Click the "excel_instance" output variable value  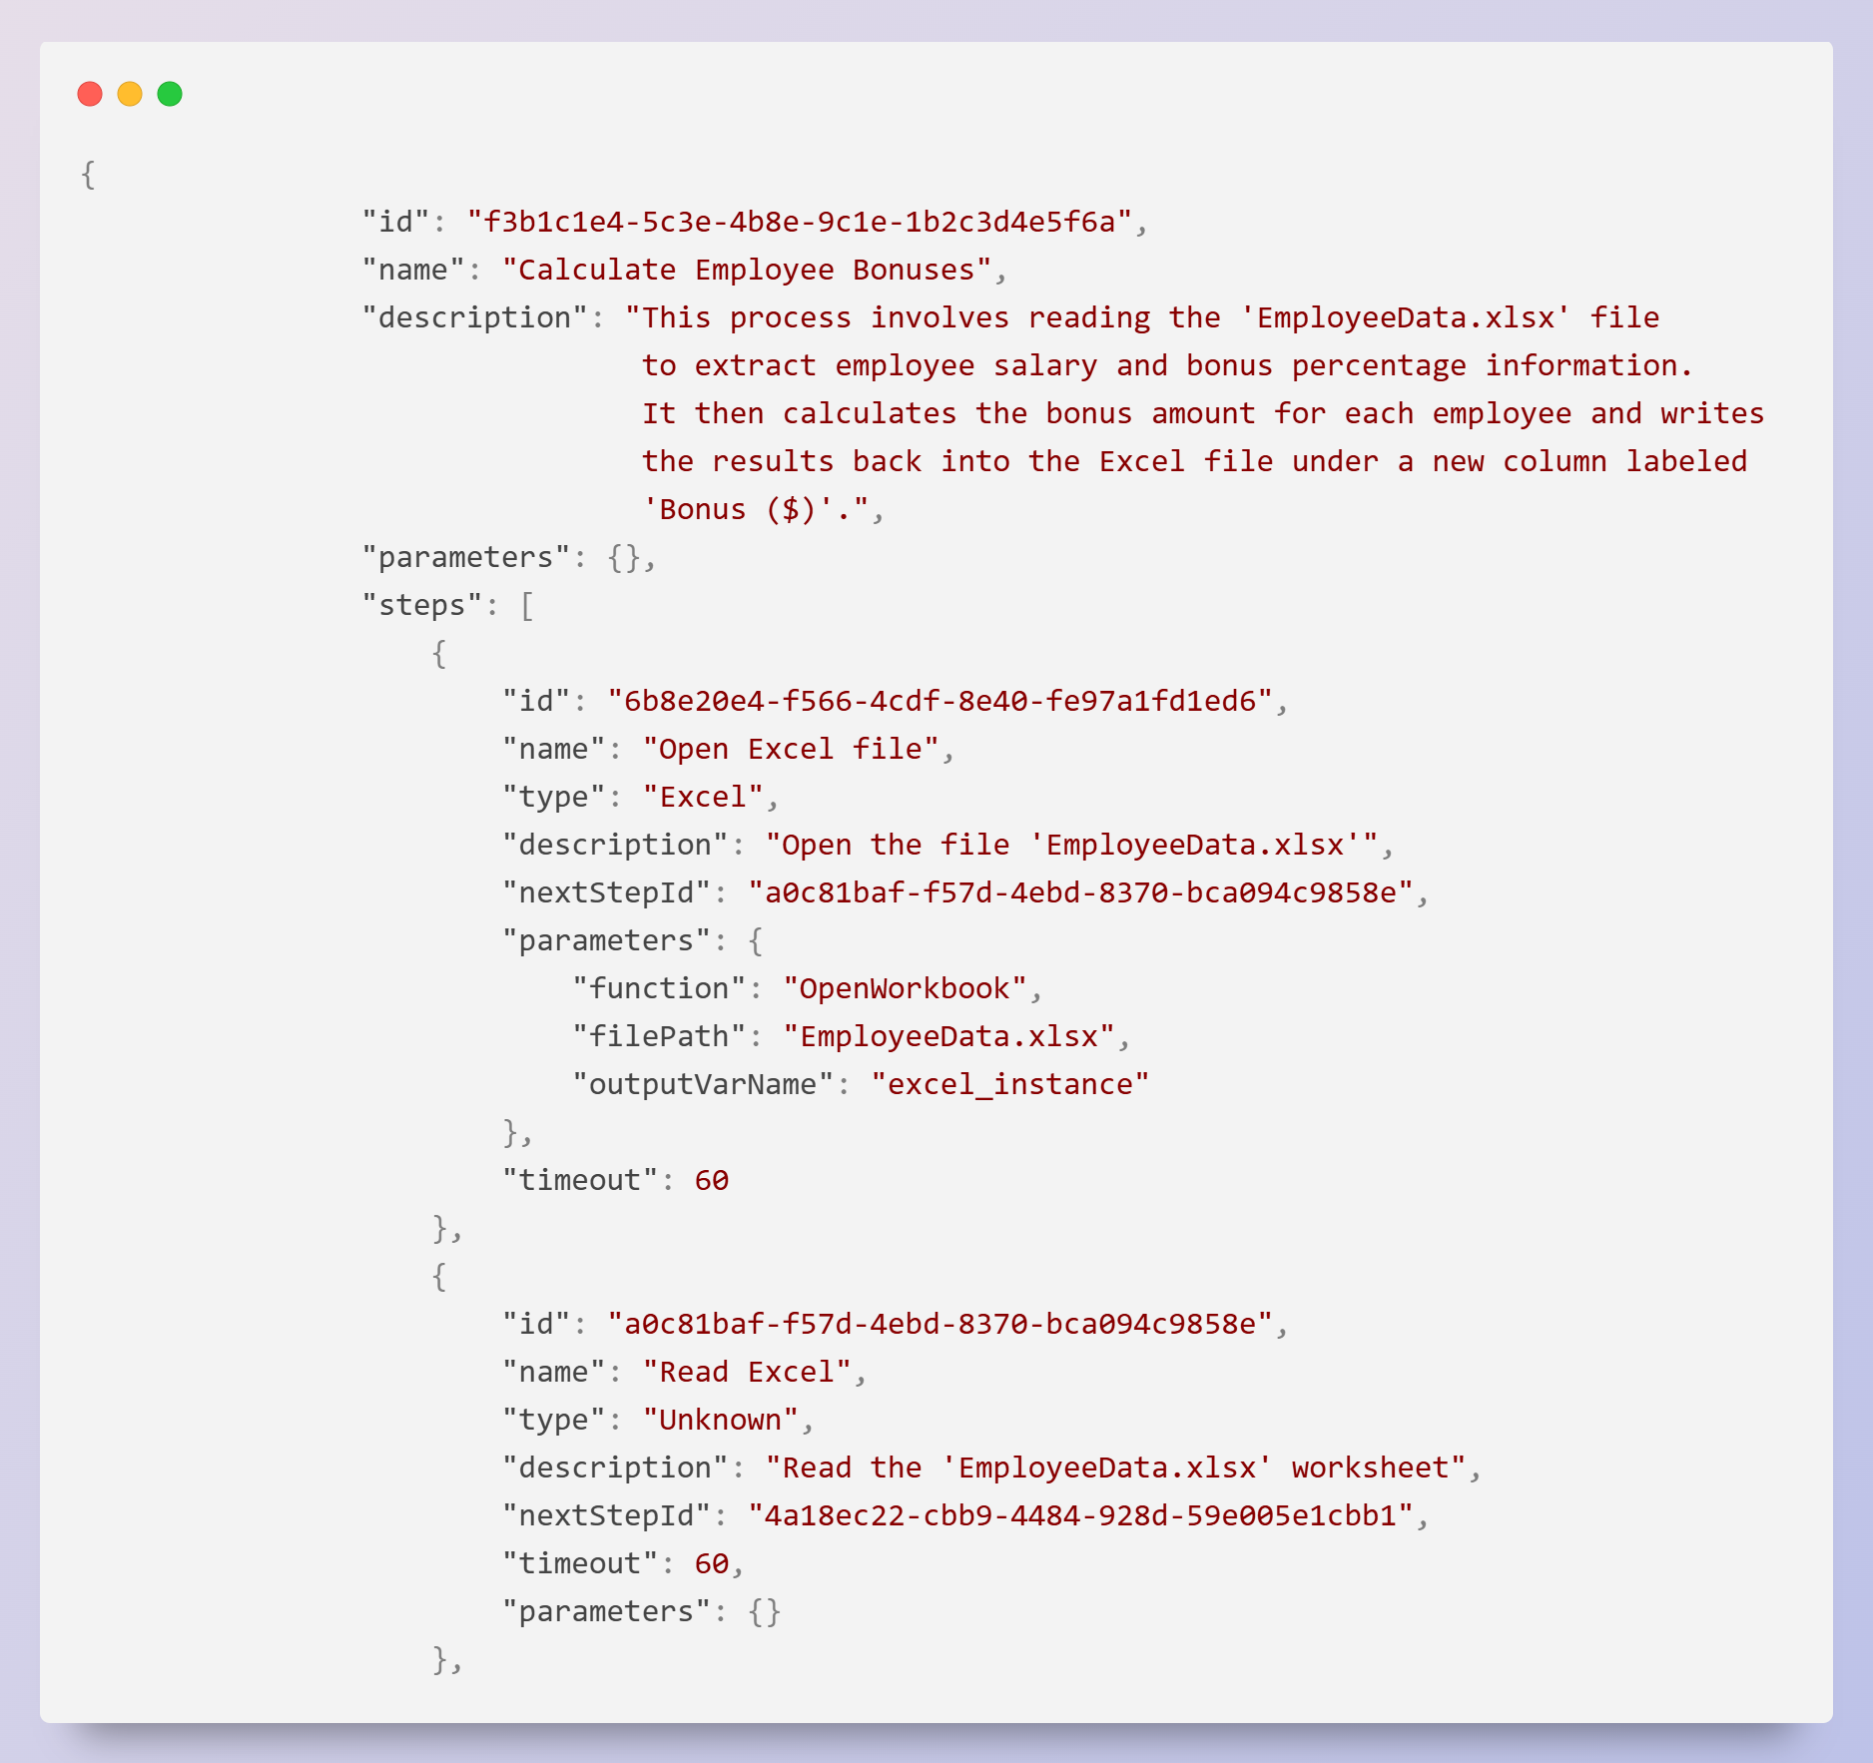pos(1009,1084)
